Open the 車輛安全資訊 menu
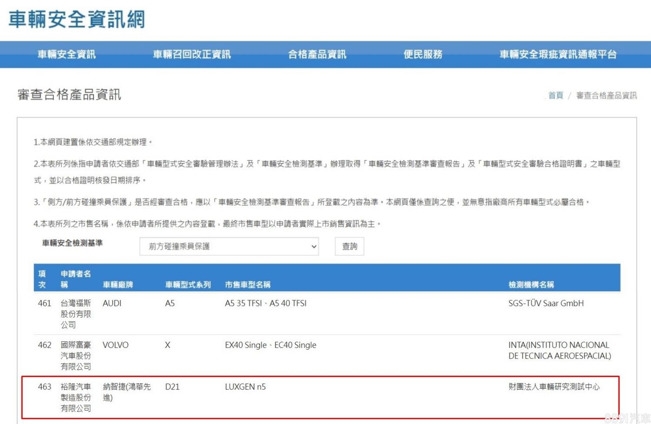The image size is (651, 424). (x=67, y=54)
